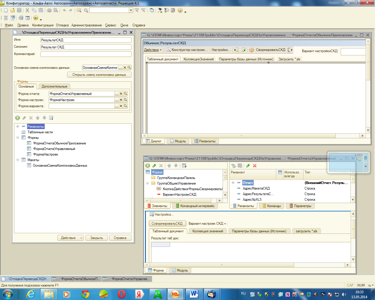Switch to the КоллекцияЗначений tab in the Обычное form

(x=199, y=59)
